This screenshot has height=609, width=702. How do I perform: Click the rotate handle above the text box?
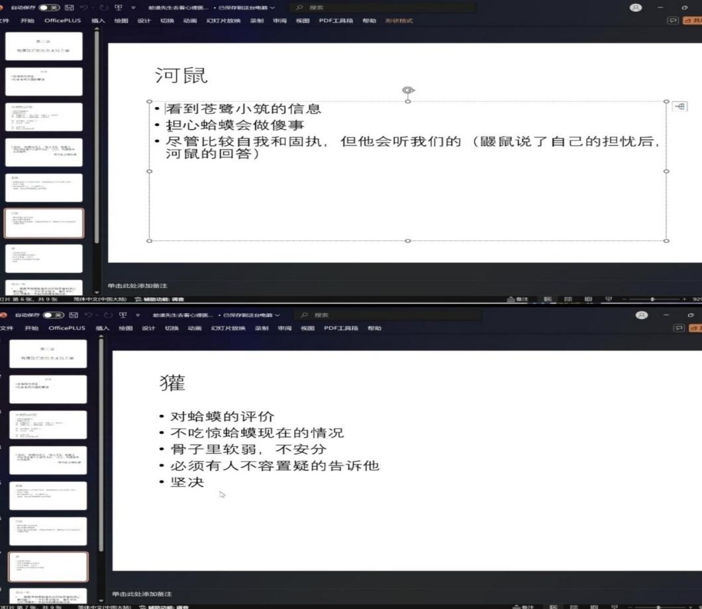coord(408,90)
